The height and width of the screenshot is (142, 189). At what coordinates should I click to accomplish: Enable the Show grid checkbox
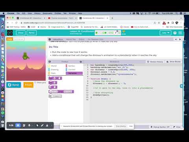pyautogui.click(x=35, y=82)
